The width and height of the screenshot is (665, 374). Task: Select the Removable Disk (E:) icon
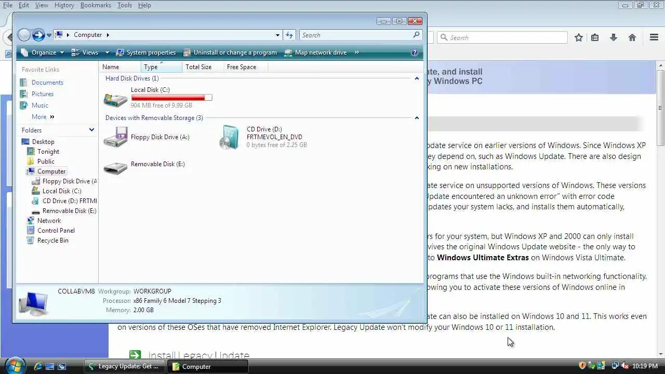pyautogui.click(x=115, y=167)
